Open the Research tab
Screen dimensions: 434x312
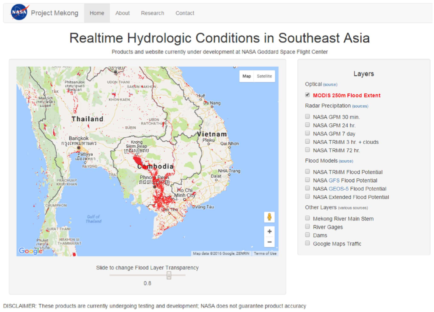click(x=152, y=13)
